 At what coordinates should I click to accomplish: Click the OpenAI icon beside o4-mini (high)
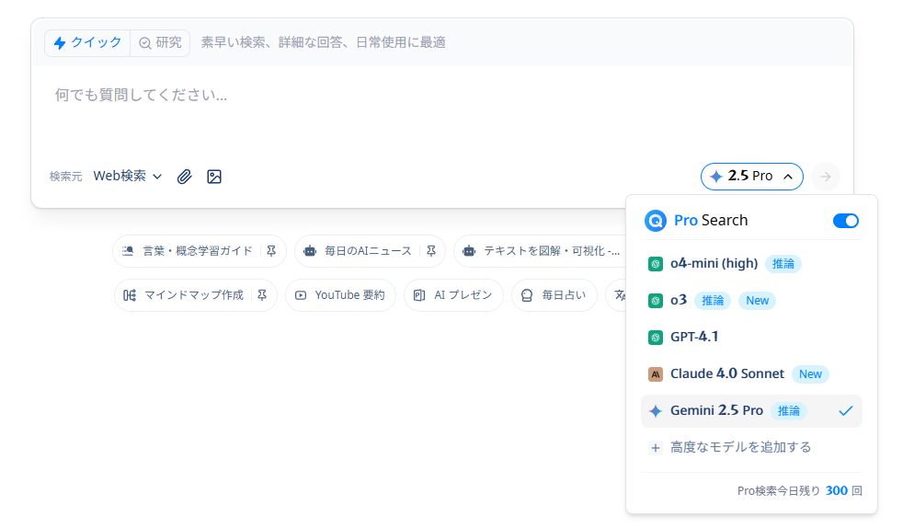[656, 264]
